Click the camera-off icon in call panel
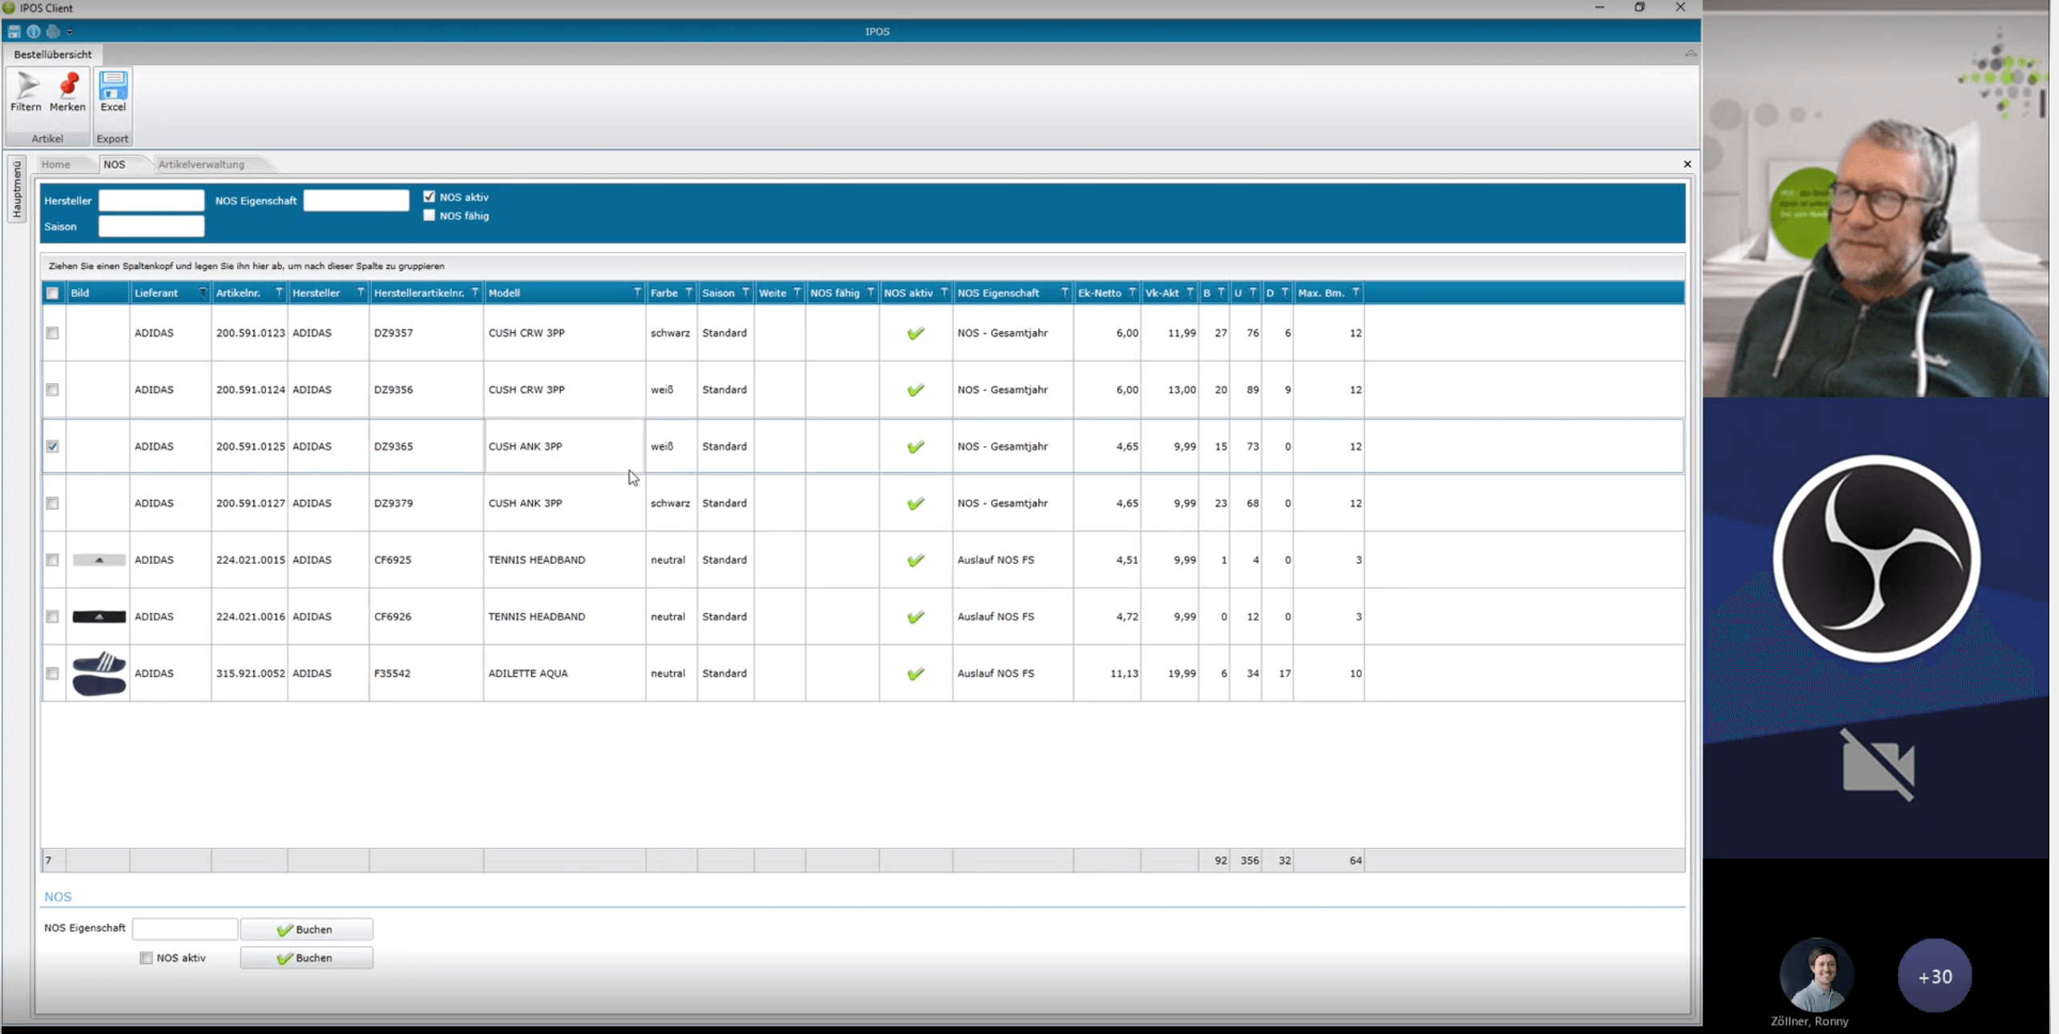Screen dimensions: 2059x1034 point(1878,765)
